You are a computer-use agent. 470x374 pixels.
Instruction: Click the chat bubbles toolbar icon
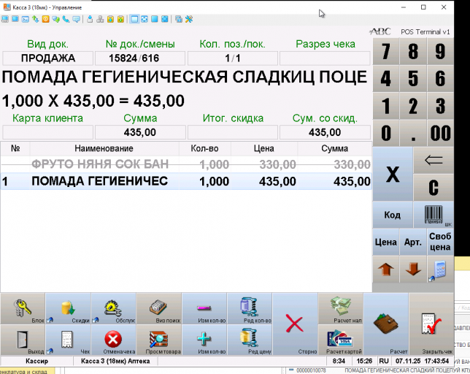[55, 19]
